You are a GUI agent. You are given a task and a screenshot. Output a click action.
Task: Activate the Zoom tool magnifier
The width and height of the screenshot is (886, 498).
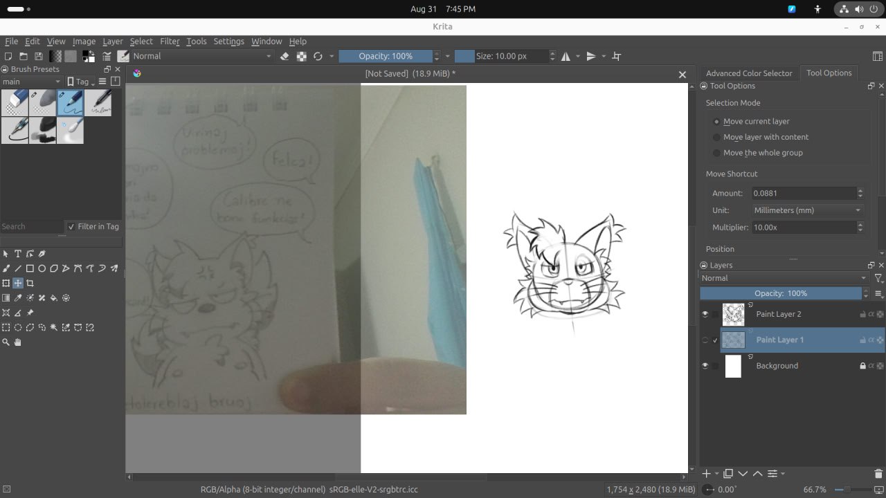6,342
